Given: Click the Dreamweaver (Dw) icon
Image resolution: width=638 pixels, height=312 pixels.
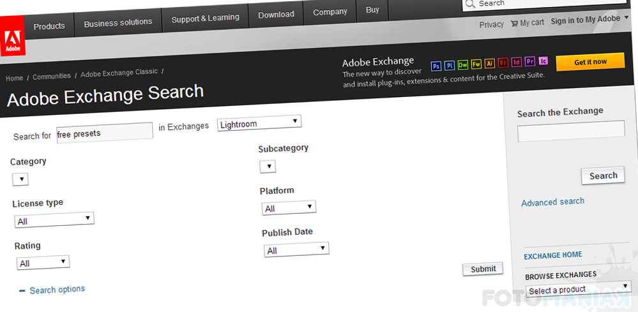Looking at the screenshot, I should tap(463, 64).
